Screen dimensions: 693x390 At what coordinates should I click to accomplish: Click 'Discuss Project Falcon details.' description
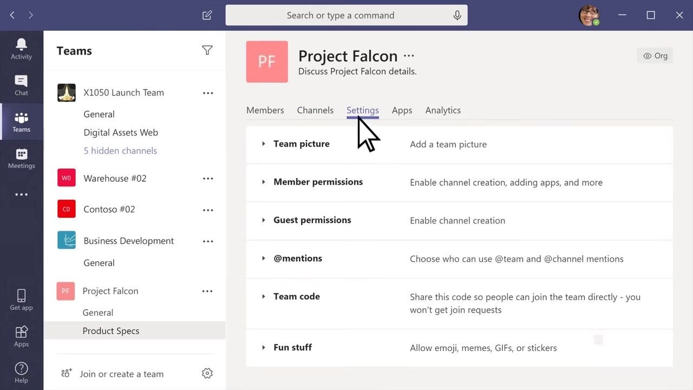(357, 71)
